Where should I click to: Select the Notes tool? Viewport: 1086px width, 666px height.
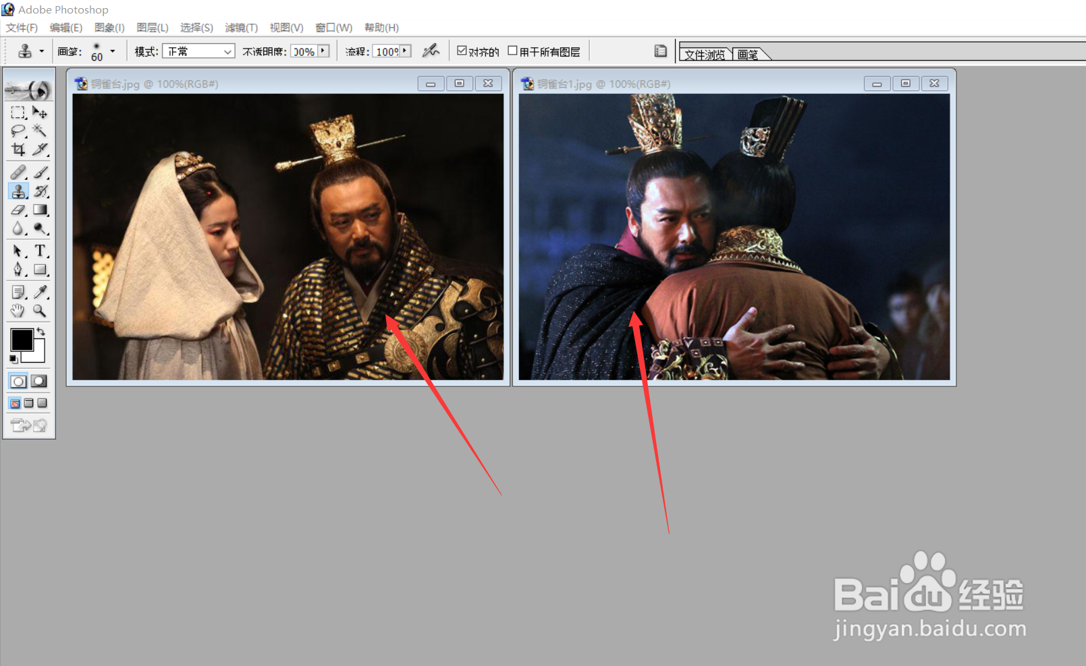18,292
